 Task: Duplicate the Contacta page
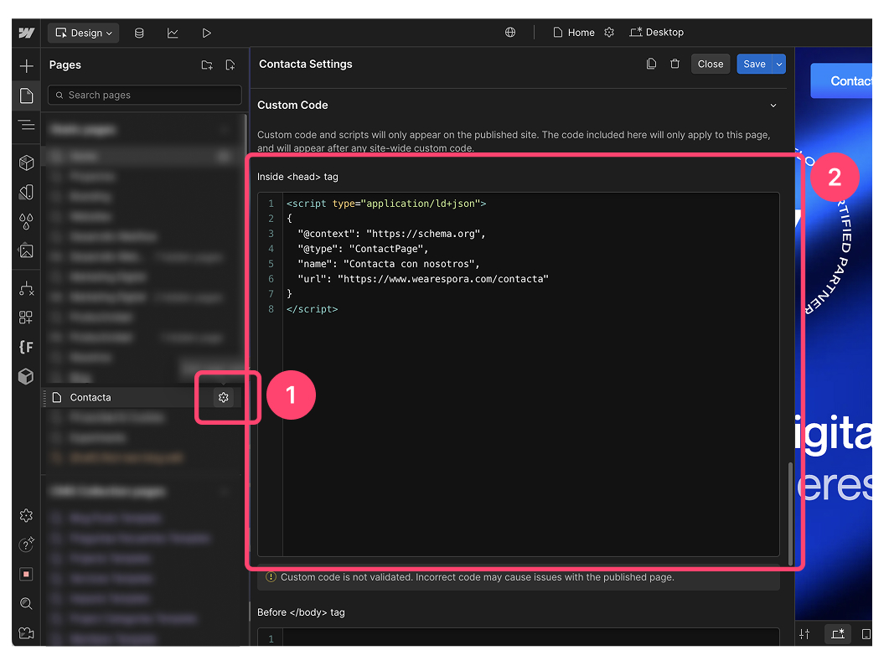[651, 64]
